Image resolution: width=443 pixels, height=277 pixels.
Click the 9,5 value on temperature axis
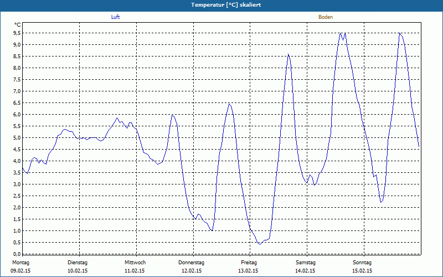(x=17, y=33)
